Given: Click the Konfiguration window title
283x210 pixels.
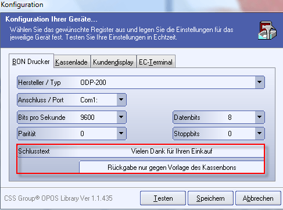Looking at the screenshot, I should (22, 5).
